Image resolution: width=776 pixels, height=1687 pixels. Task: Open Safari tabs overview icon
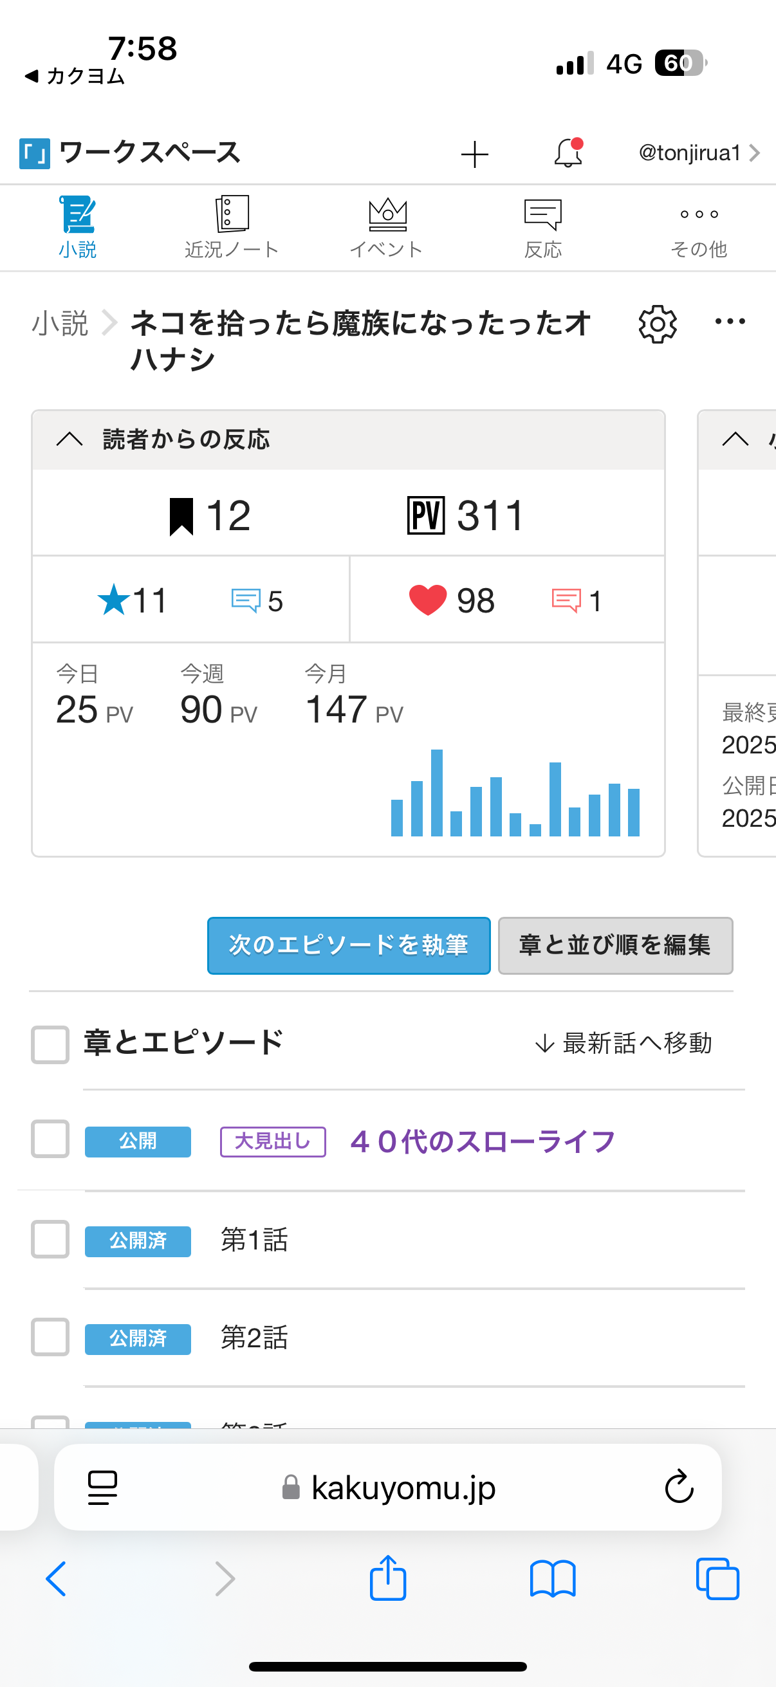pyautogui.click(x=717, y=1578)
